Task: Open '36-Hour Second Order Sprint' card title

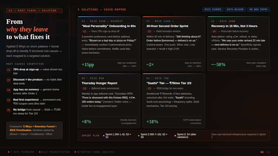Action: [167, 26]
